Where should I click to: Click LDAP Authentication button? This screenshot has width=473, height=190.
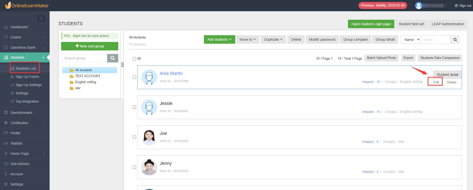(x=448, y=24)
